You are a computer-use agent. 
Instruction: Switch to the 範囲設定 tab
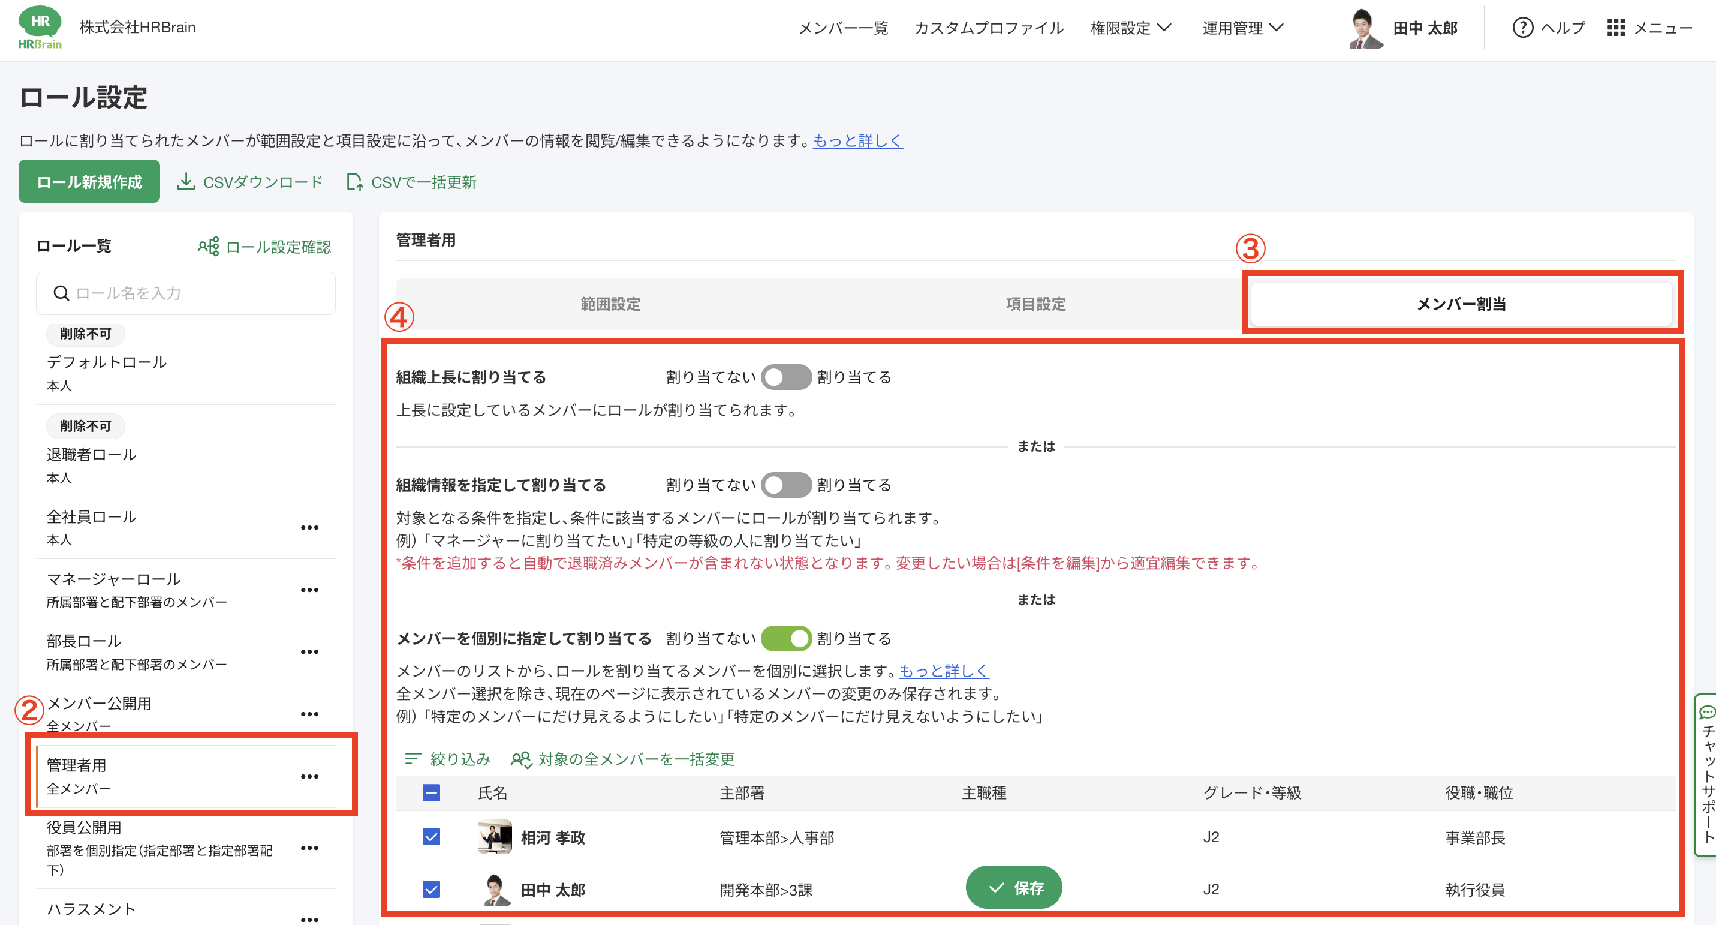(x=610, y=304)
